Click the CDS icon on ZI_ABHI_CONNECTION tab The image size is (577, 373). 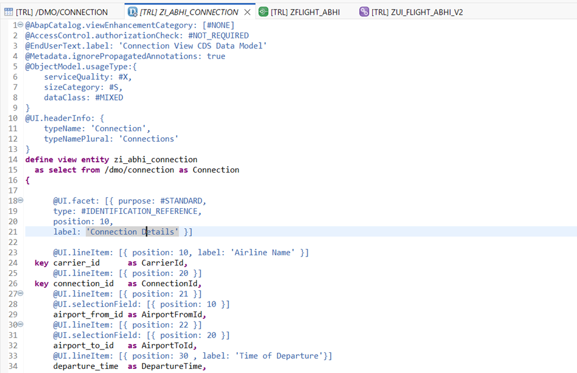point(133,12)
